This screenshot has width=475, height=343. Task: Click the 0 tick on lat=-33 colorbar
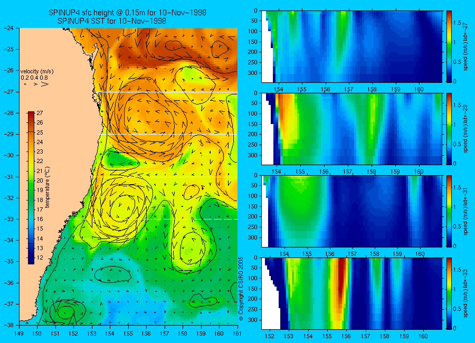pyautogui.click(x=455, y=328)
